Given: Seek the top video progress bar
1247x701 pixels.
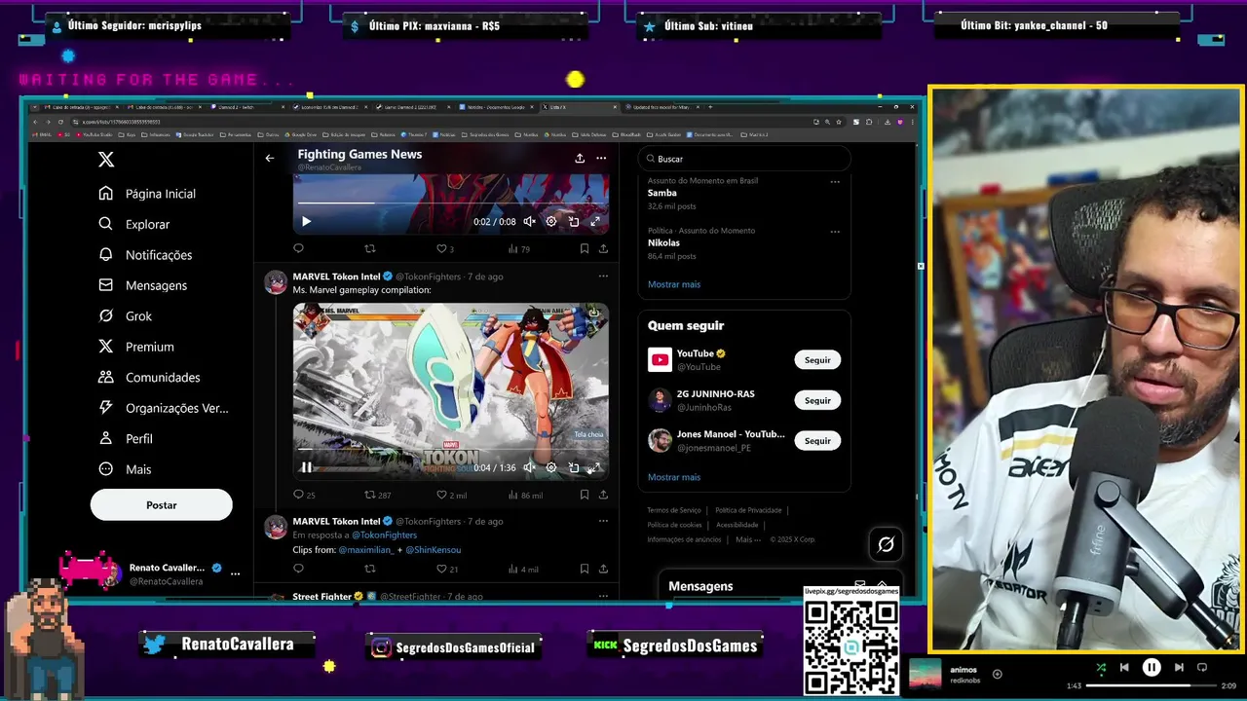Looking at the screenshot, I should [451, 203].
